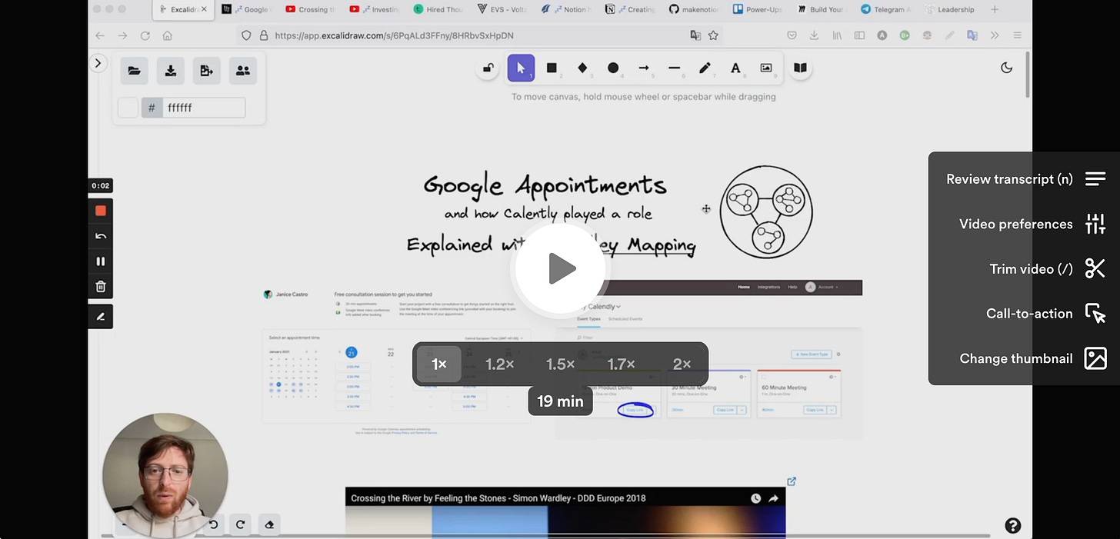Image resolution: width=1120 pixels, height=539 pixels.
Task: Click the ffffff hex color input field
Action: click(x=204, y=108)
